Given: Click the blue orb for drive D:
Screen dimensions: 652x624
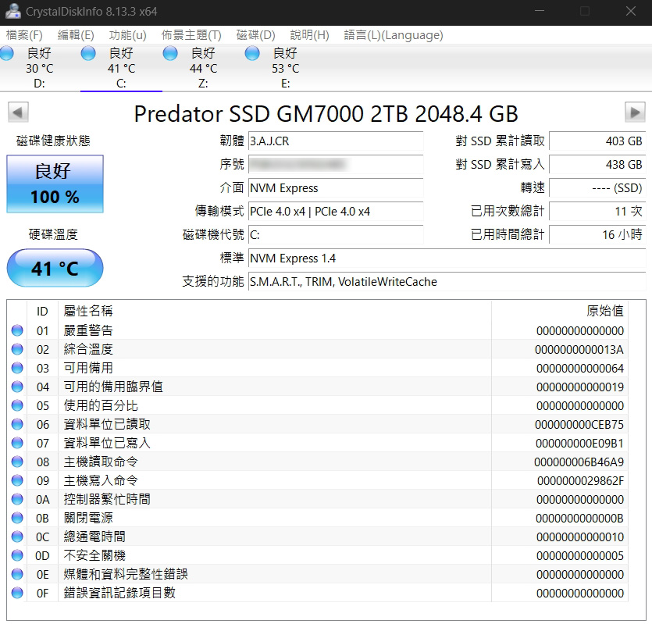Looking at the screenshot, I should coord(7,53).
